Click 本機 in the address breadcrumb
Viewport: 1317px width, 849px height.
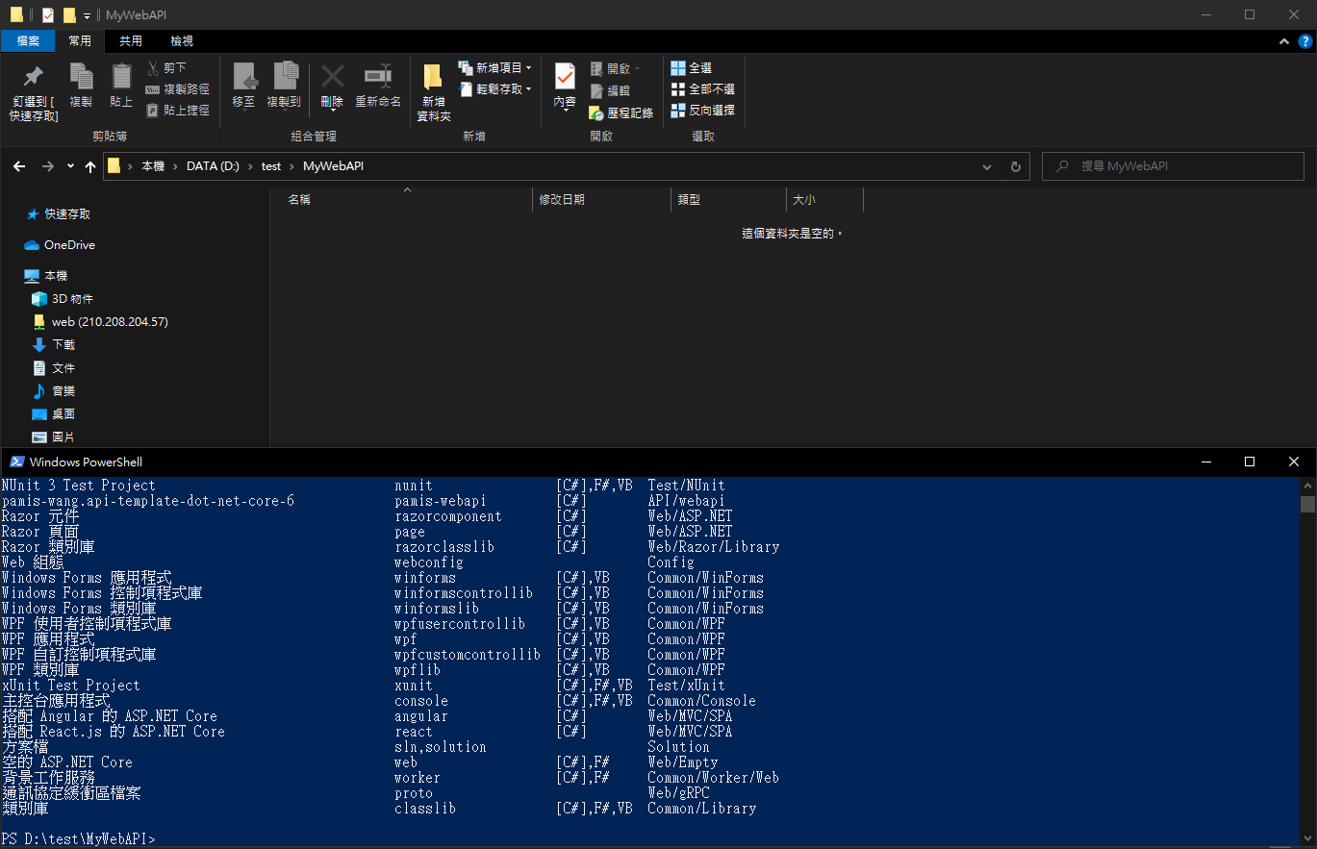(153, 166)
